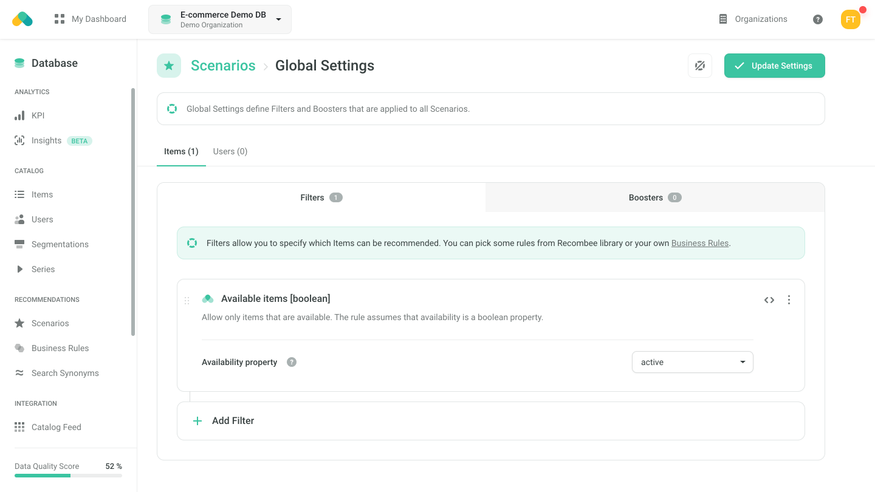Click the sidebar vertical scrollbar
Image resolution: width=875 pixels, height=492 pixels.
pos(133,213)
